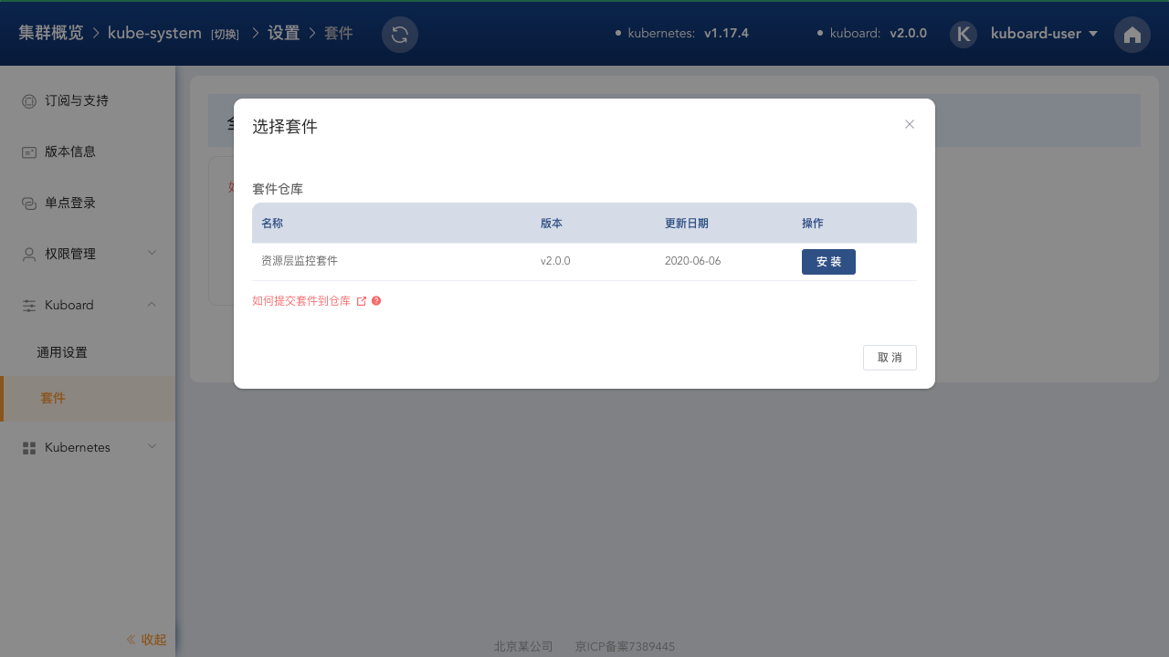The height and width of the screenshot is (657, 1169).
Task: Collapse sidebar with 收起 button
Action: tap(146, 640)
